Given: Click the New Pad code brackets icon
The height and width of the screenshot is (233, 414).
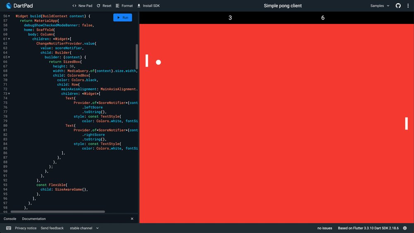Looking at the screenshot, I should (74, 5).
